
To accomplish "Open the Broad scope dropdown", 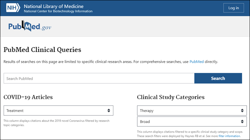I will (192, 121).
